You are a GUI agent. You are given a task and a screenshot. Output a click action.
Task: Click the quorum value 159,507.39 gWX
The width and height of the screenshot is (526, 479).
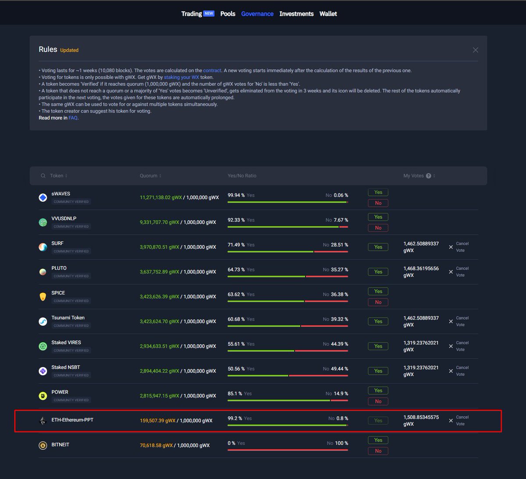pyautogui.click(x=157, y=421)
